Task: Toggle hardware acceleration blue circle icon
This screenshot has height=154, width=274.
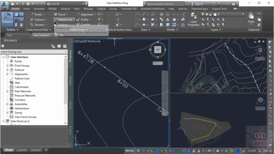Action: coord(238,151)
